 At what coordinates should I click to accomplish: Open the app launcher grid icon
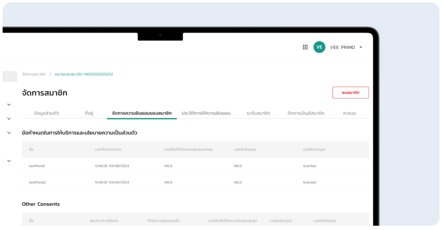305,47
